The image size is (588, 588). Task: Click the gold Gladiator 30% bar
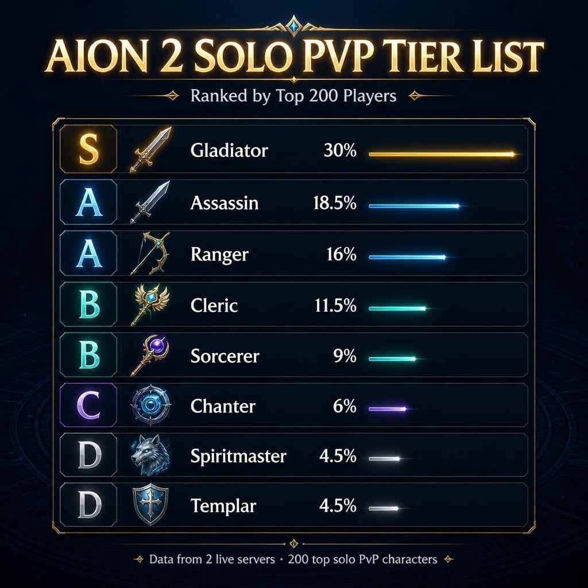tap(442, 154)
